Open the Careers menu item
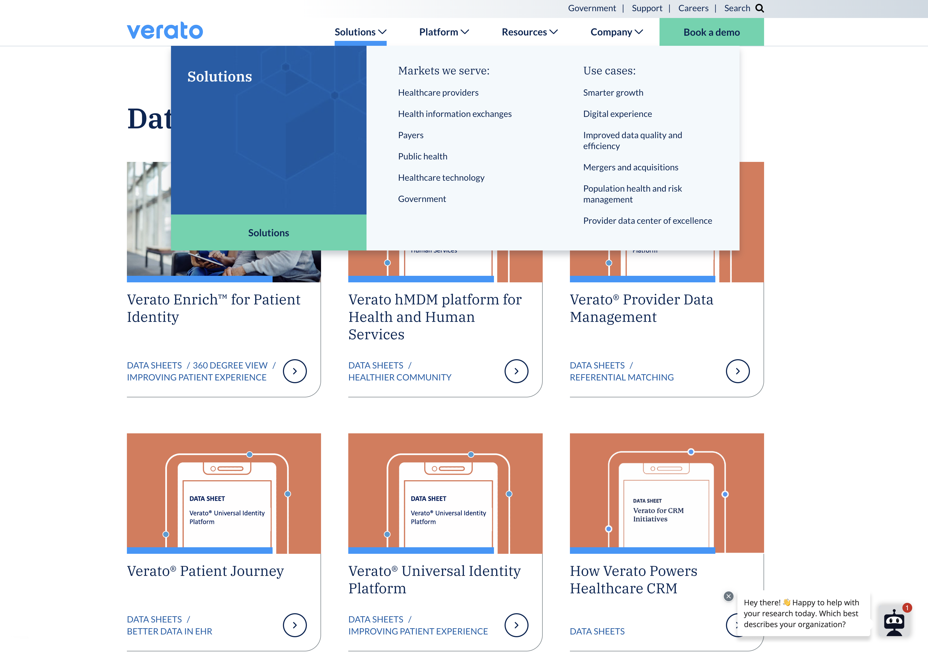 (x=693, y=8)
